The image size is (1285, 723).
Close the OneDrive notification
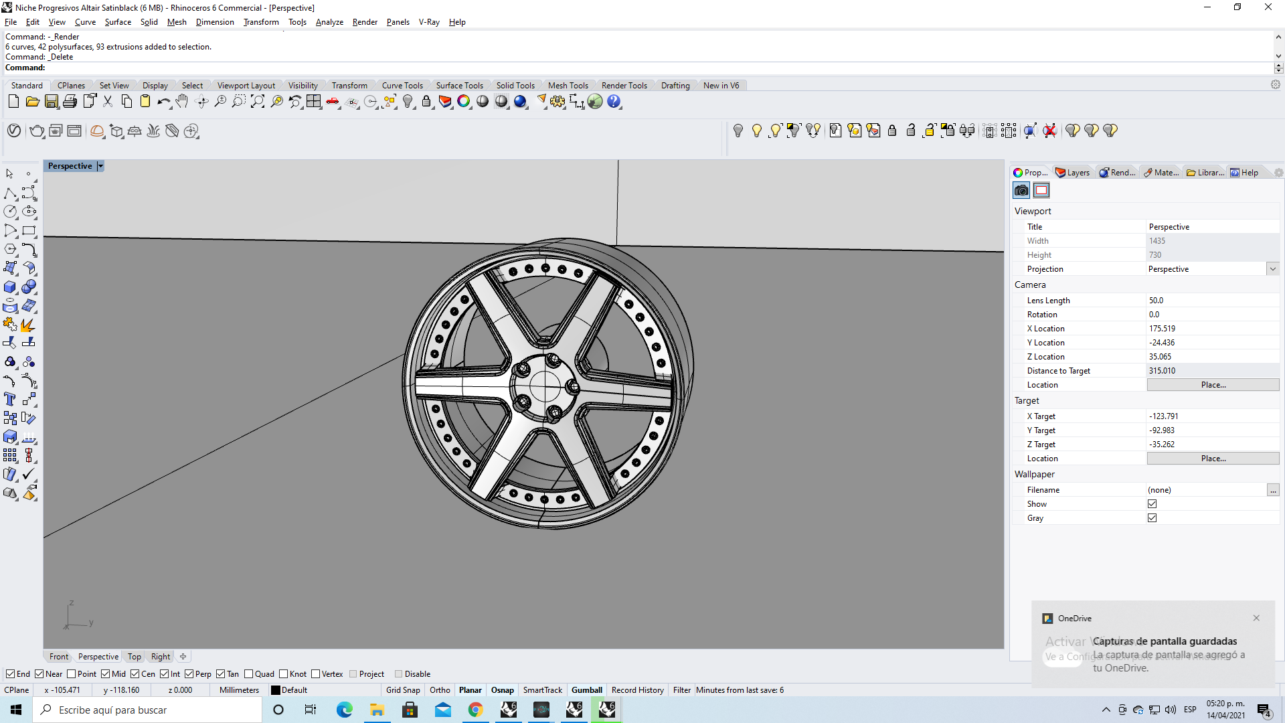click(1256, 618)
